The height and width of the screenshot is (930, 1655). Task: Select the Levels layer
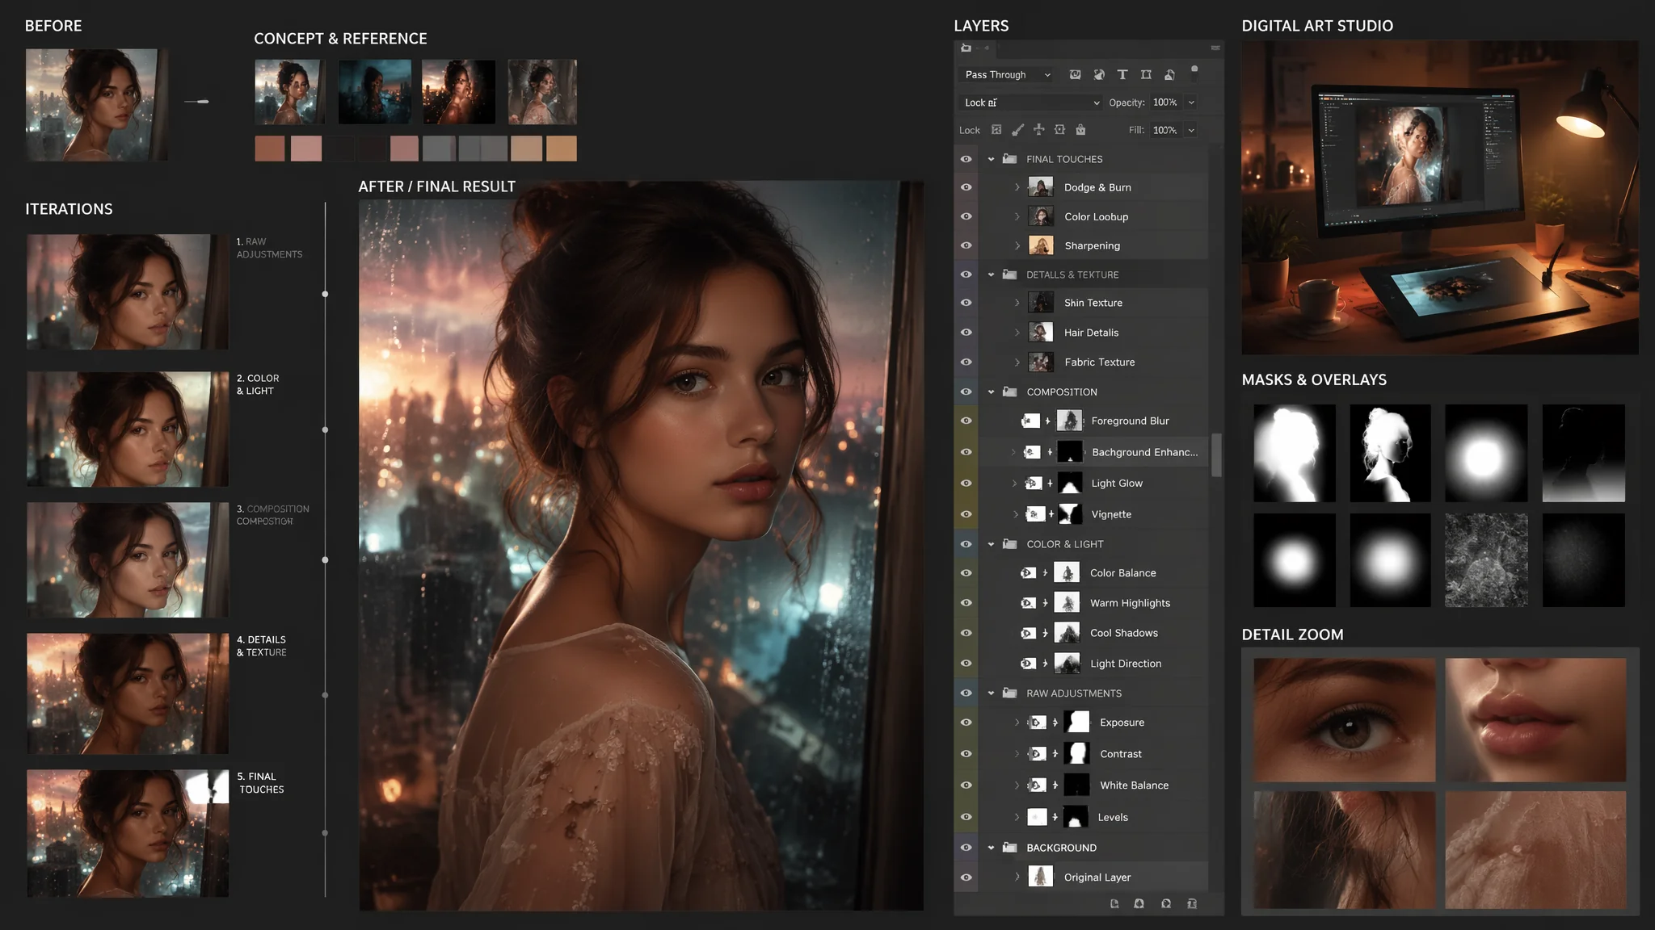(x=1093, y=817)
